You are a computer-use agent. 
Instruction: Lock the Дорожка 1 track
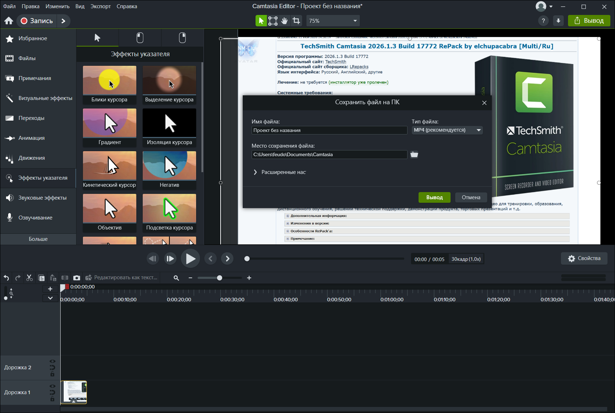click(x=52, y=399)
